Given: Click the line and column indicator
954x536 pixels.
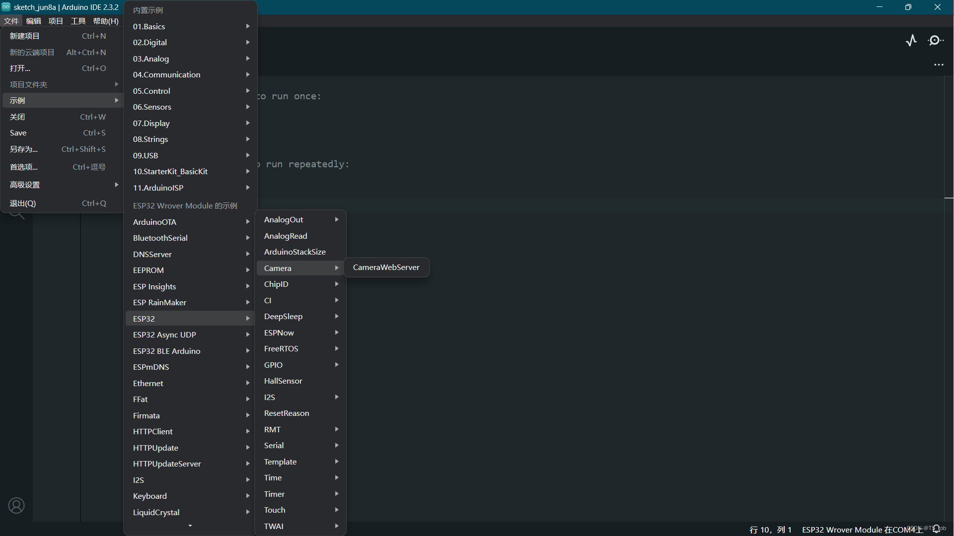Looking at the screenshot, I should [770, 530].
